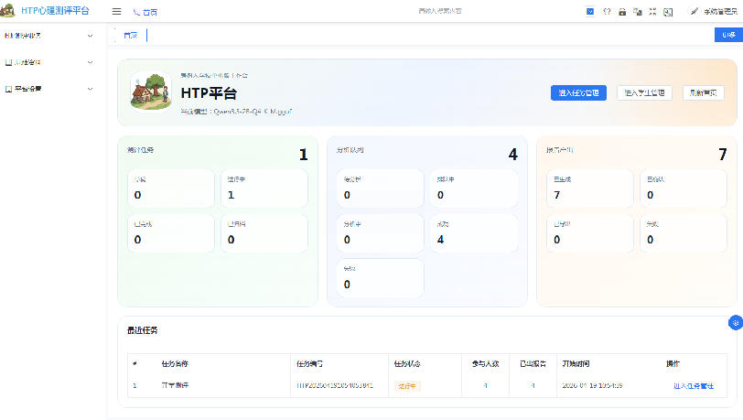Click the generated tile showing 7 in orange card

pos(590,188)
